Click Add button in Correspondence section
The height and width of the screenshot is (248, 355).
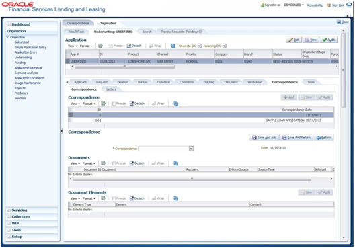(x=289, y=97)
